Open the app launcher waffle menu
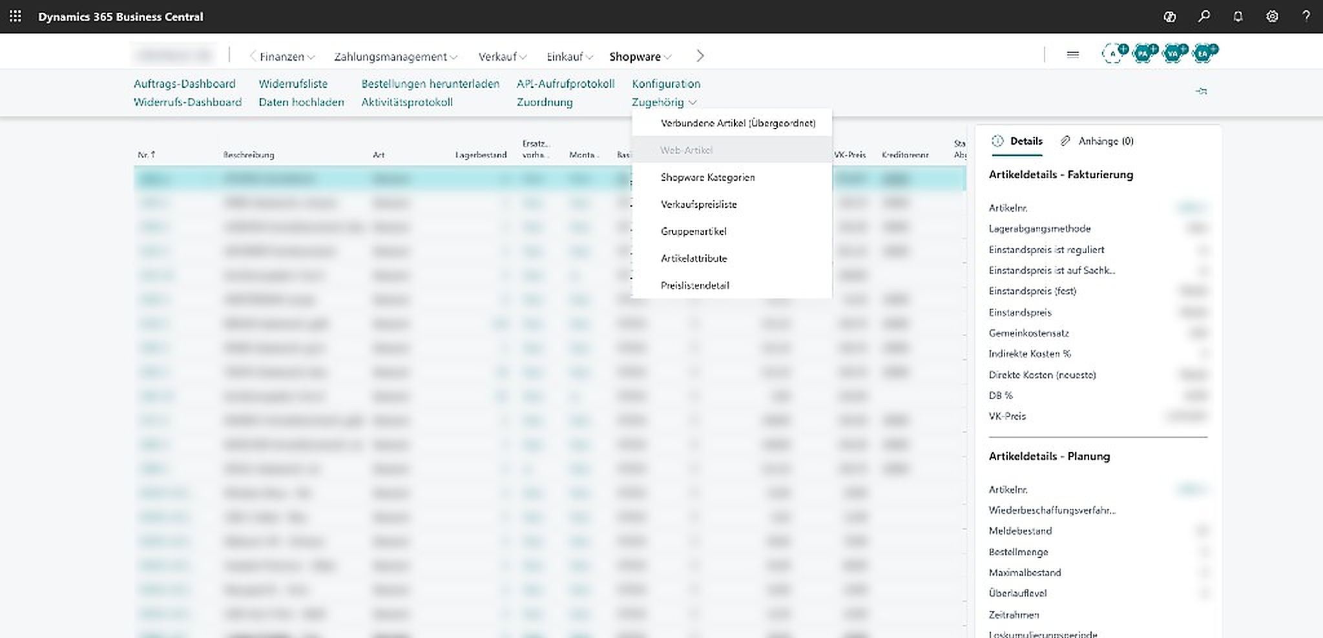Image resolution: width=1323 pixels, height=638 pixels. click(16, 16)
